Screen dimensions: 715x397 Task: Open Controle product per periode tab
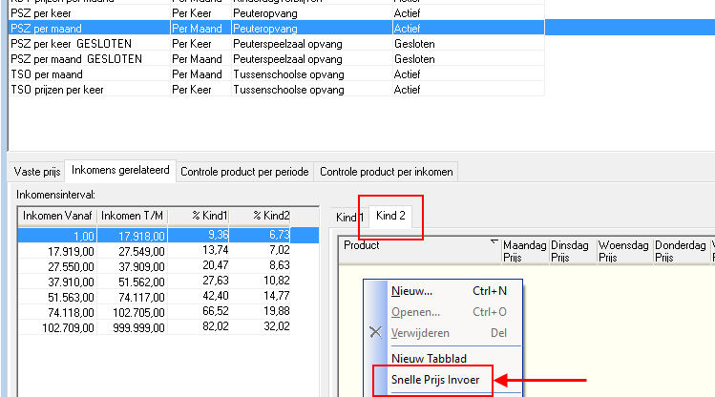pos(246,172)
